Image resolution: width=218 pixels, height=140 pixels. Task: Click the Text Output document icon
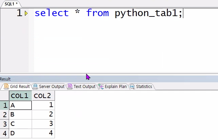pos(70,87)
